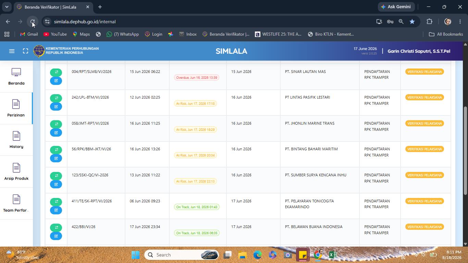Open the Ask Gemini button
This screenshot has width=468, height=263.
(396, 7)
